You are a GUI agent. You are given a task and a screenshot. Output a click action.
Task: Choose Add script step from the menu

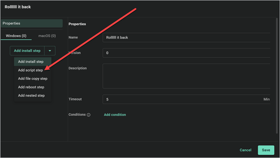tap(33, 70)
